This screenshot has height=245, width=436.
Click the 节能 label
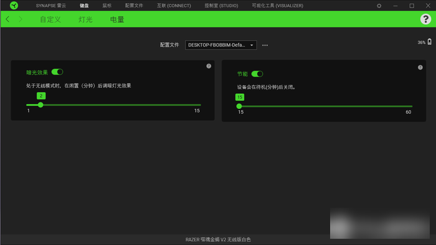[242, 74]
